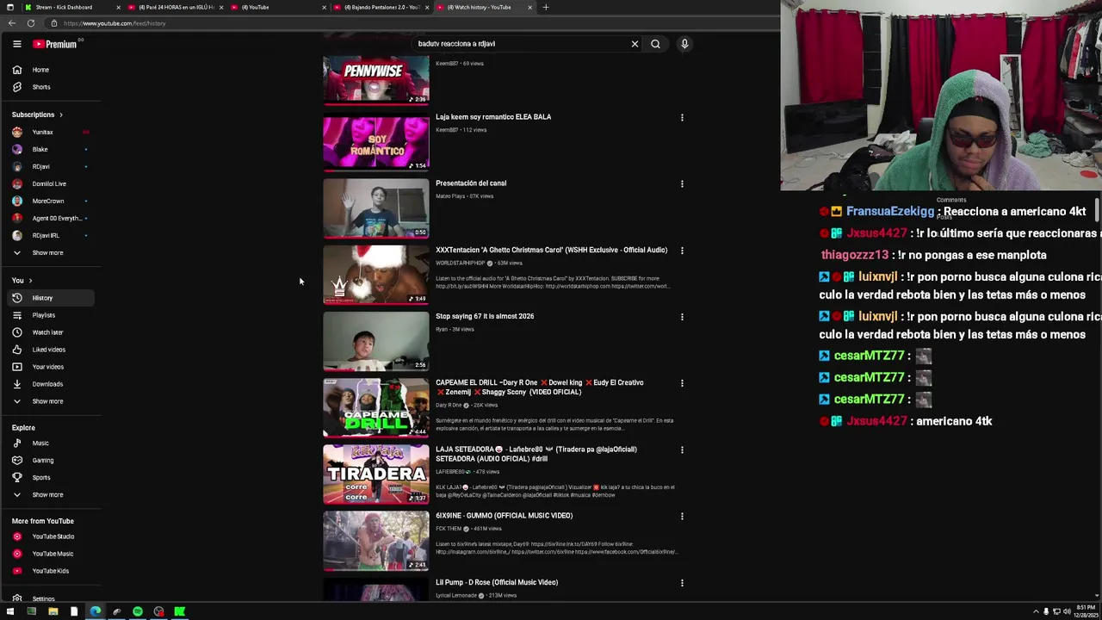1102x620 pixels.
Task: Open the Kick app in the taskbar
Action: [x=180, y=611]
